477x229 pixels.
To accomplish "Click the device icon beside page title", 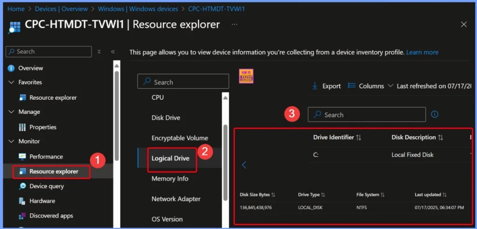I will (14, 27).
